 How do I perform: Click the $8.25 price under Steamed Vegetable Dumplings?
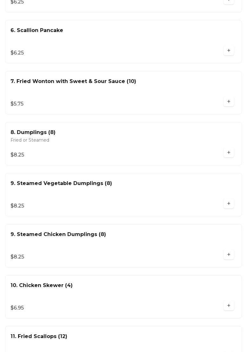[17, 206]
